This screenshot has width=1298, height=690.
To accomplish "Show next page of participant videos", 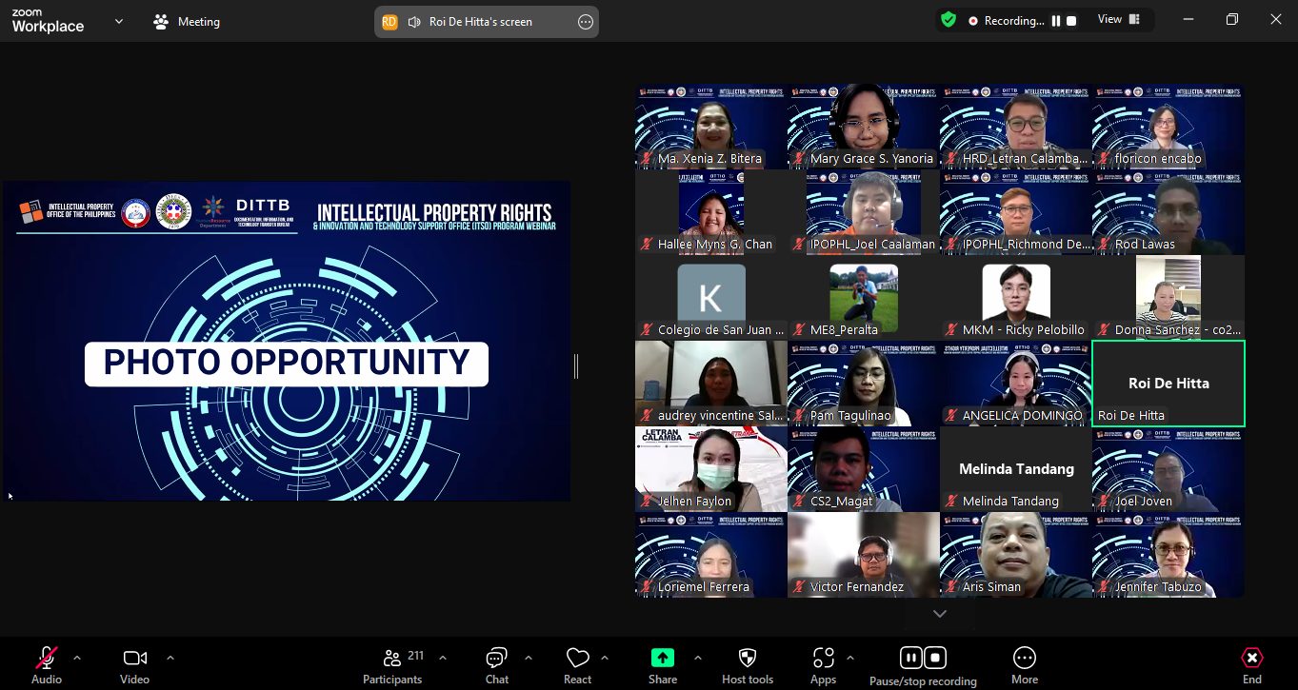I will point(940,614).
